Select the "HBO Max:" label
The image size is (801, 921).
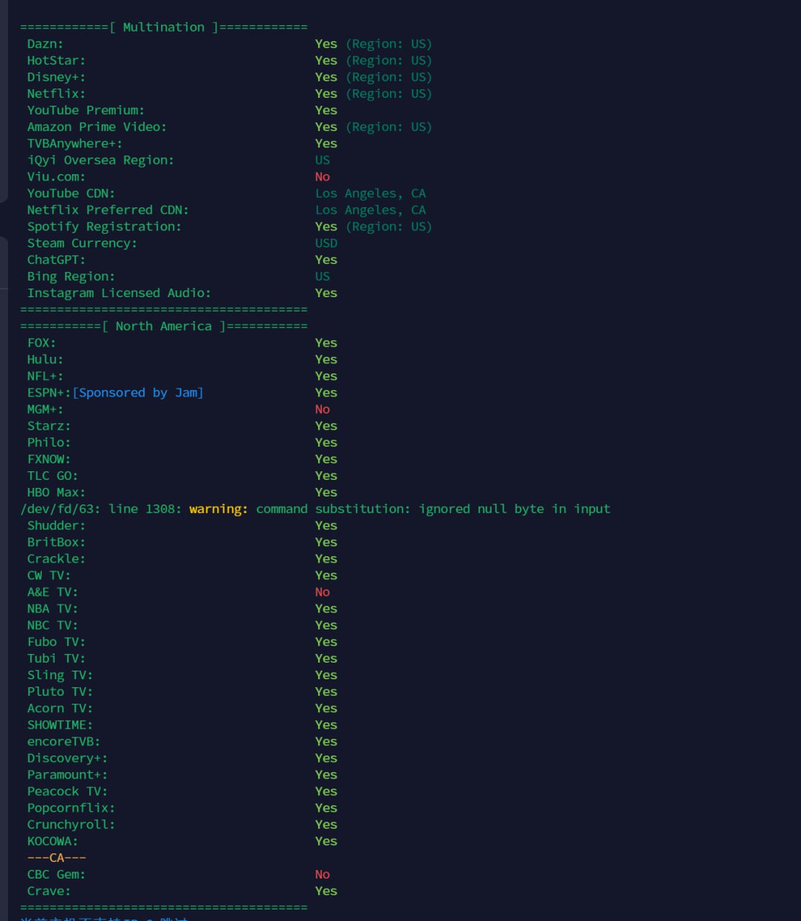(56, 492)
